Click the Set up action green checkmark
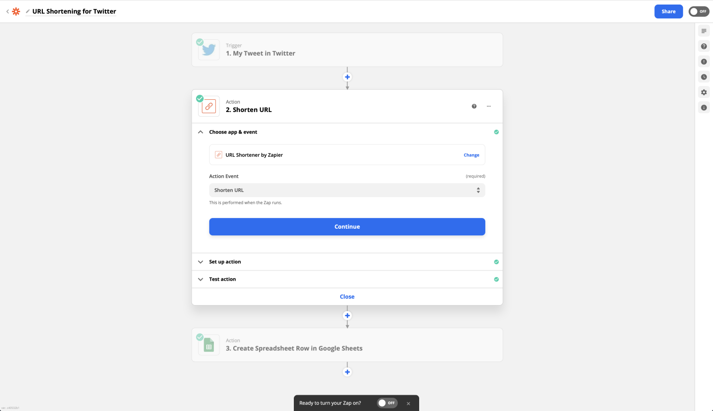 pyautogui.click(x=497, y=262)
